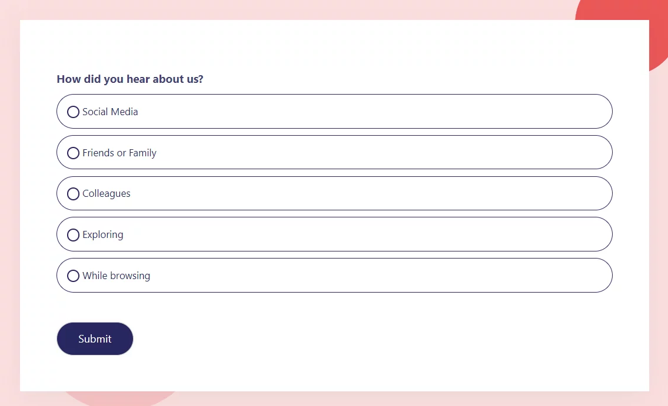Click the Exploring option row
The height and width of the screenshot is (406, 668).
point(334,234)
